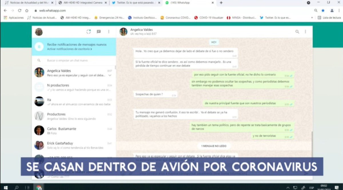Bookmark this page with star icon
343x190 pixels.
click(323, 10)
